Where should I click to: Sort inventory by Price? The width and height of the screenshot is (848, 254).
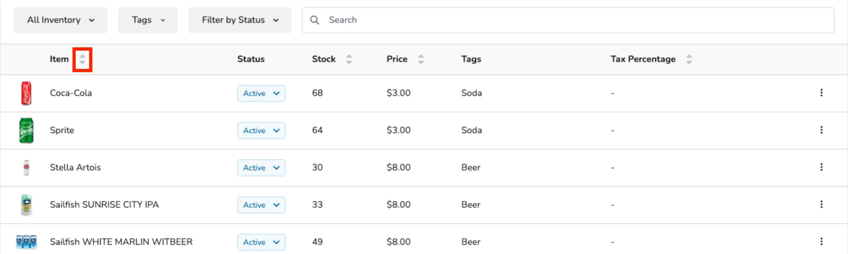[x=421, y=59]
